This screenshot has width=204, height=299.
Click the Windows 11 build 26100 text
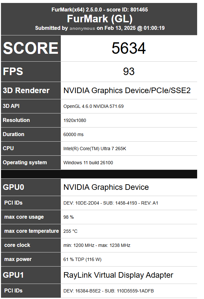[x=88, y=163]
